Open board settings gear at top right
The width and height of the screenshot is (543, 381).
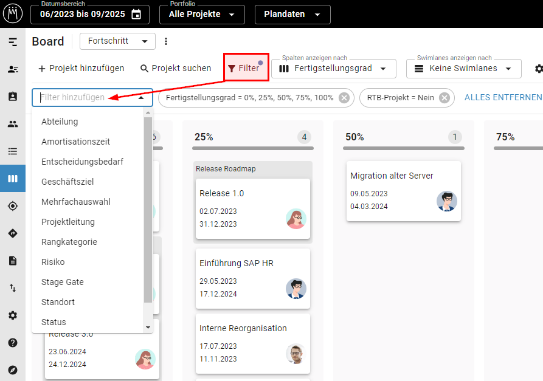[539, 69]
